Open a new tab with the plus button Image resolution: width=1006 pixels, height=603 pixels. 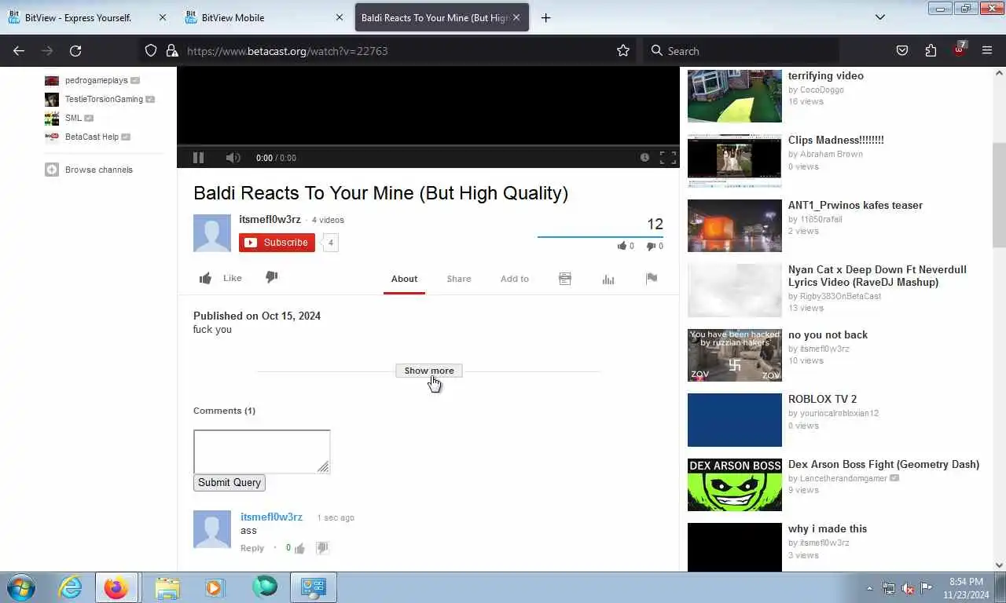[545, 17]
